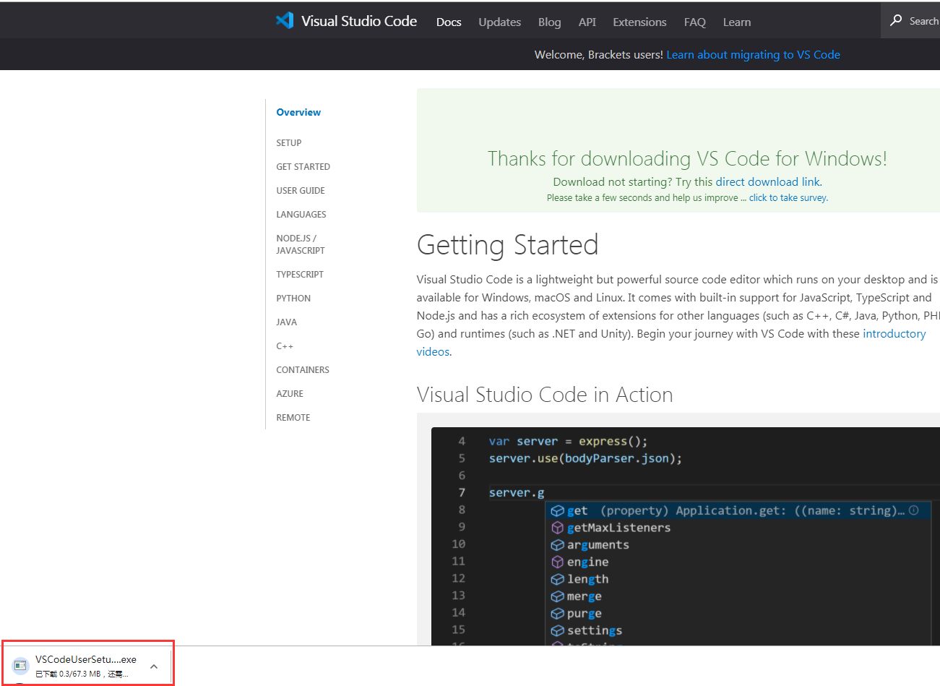This screenshot has width=940, height=686.
Task: Expand NODE.JS / JAVASCRIPT sidebar section
Action: click(301, 244)
